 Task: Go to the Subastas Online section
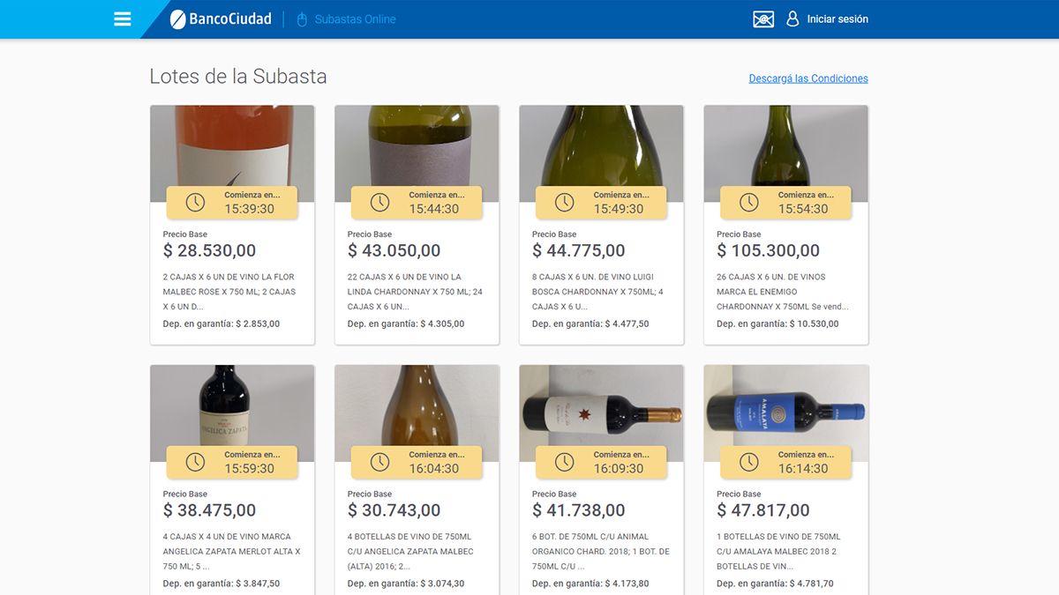(x=355, y=18)
